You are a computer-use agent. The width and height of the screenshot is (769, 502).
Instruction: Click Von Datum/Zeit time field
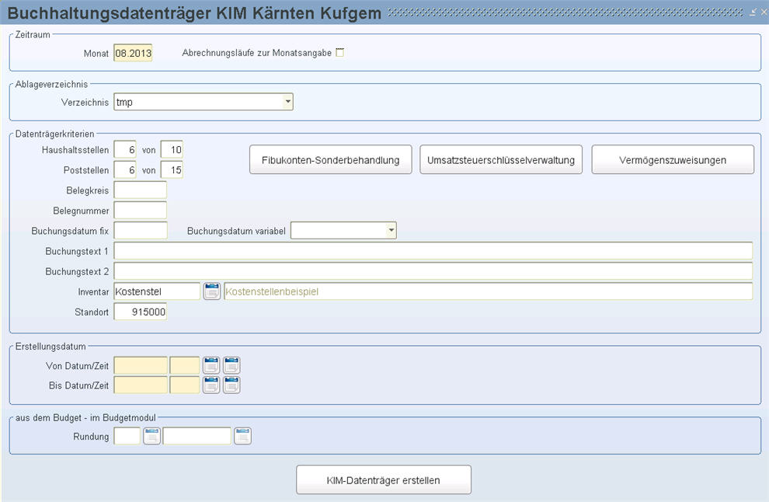[x=185, y=365]
